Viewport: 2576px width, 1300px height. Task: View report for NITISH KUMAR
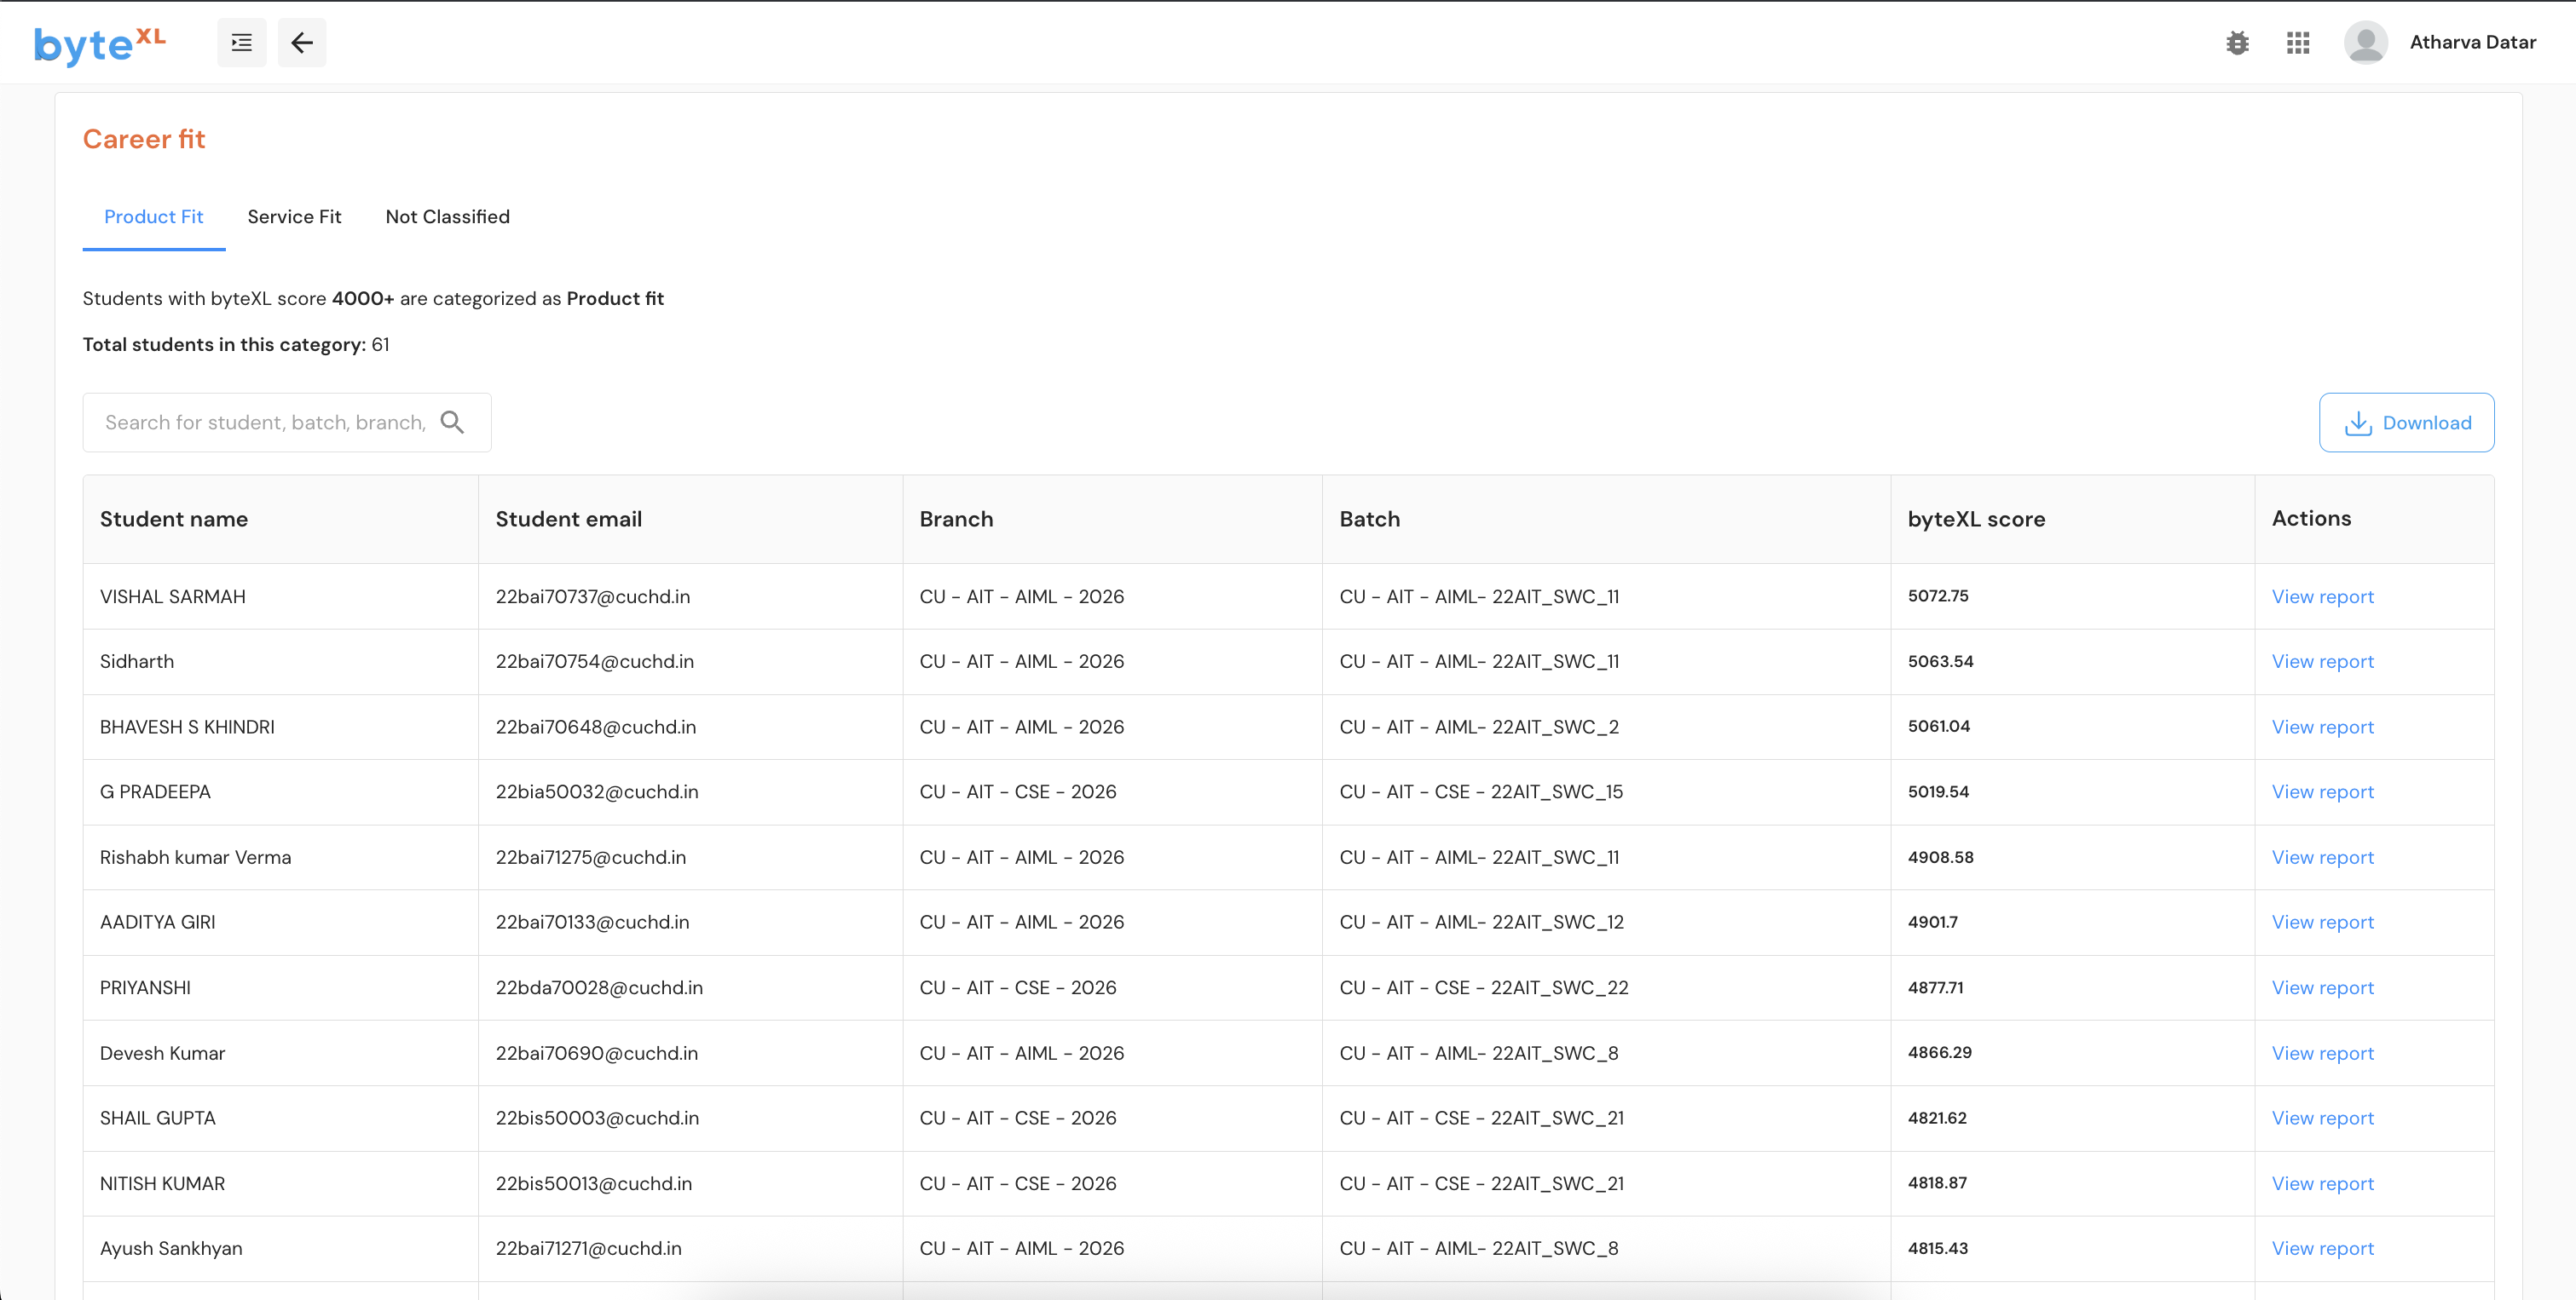tap(2322, 1183)
